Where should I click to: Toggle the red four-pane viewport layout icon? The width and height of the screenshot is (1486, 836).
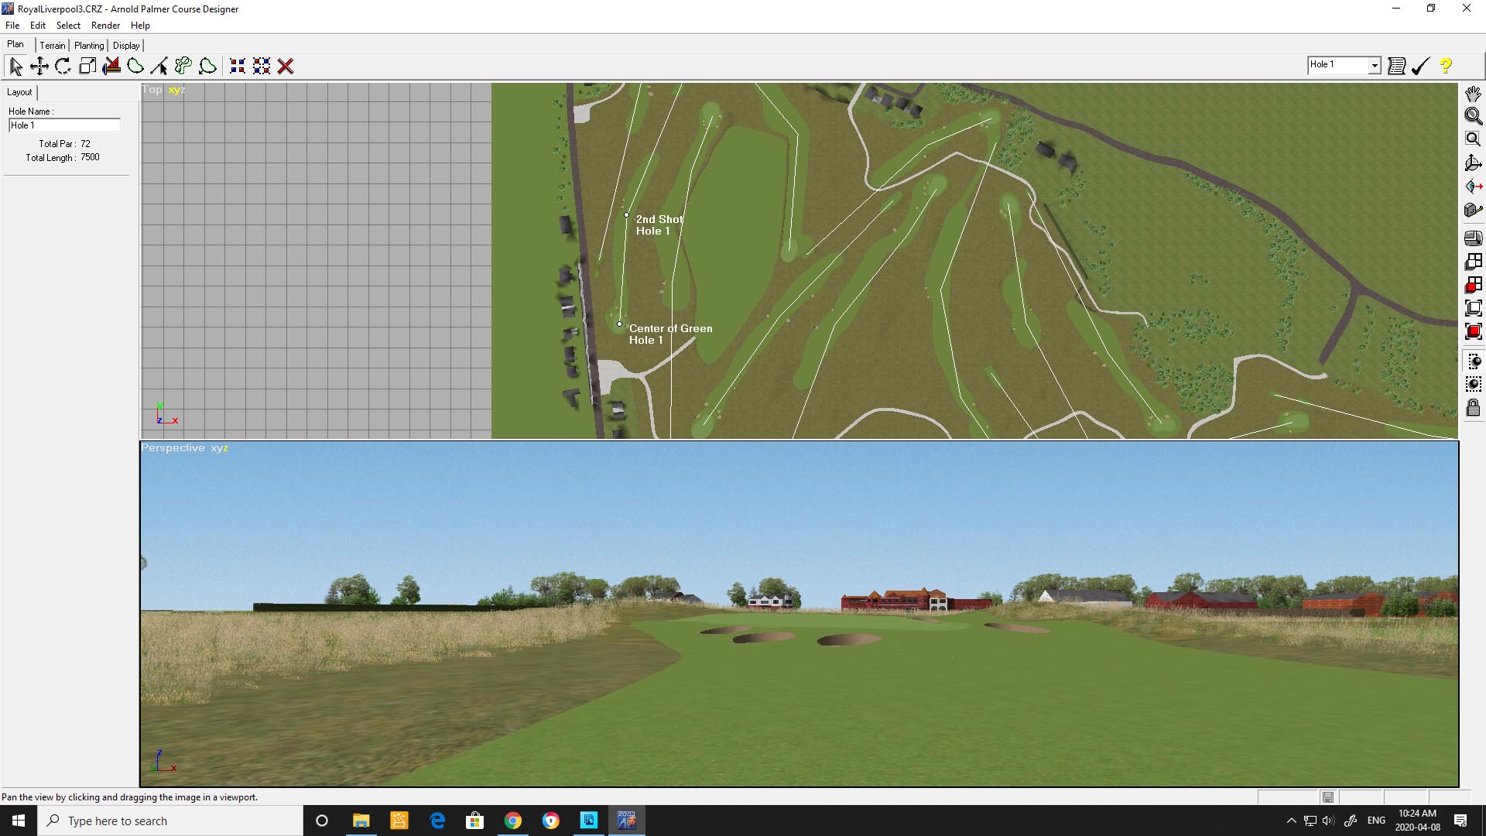1473,285
